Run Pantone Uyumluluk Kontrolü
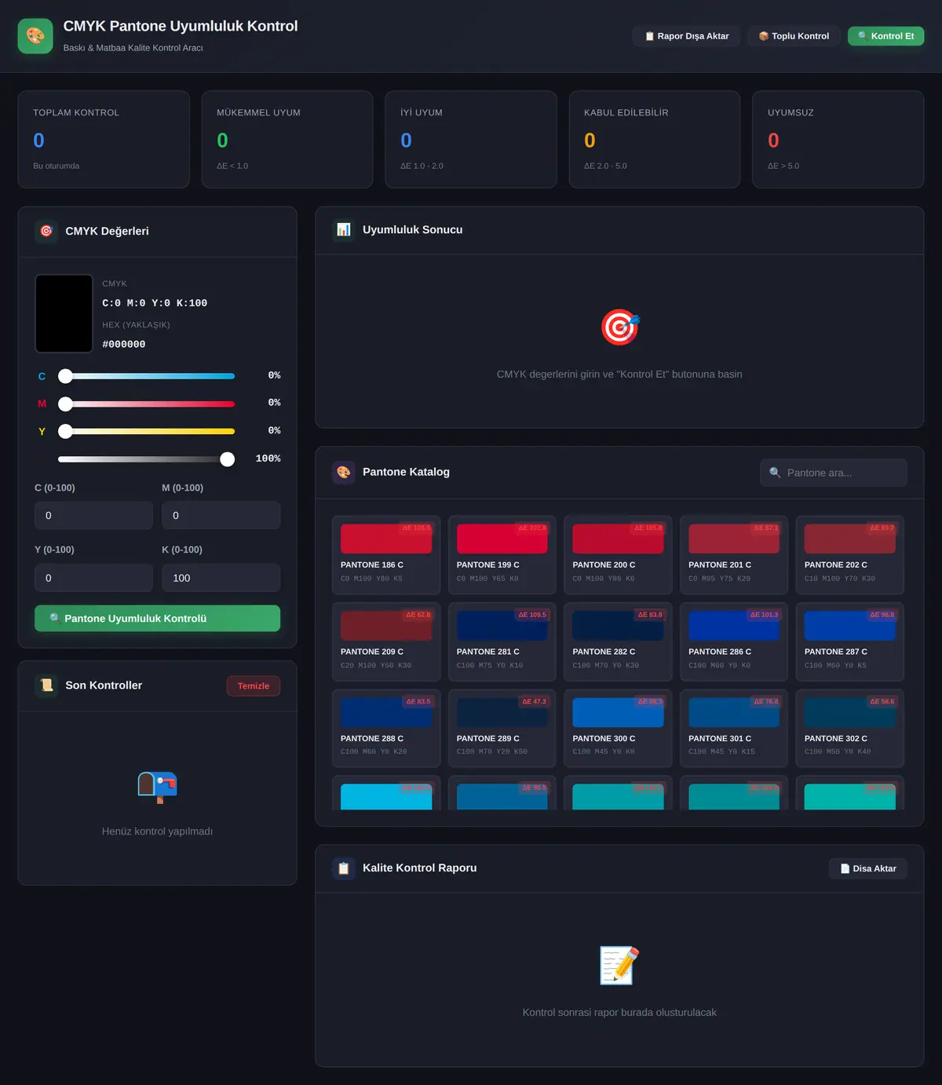The height and width of the screenshot is (1085, 942). point(157,618)
